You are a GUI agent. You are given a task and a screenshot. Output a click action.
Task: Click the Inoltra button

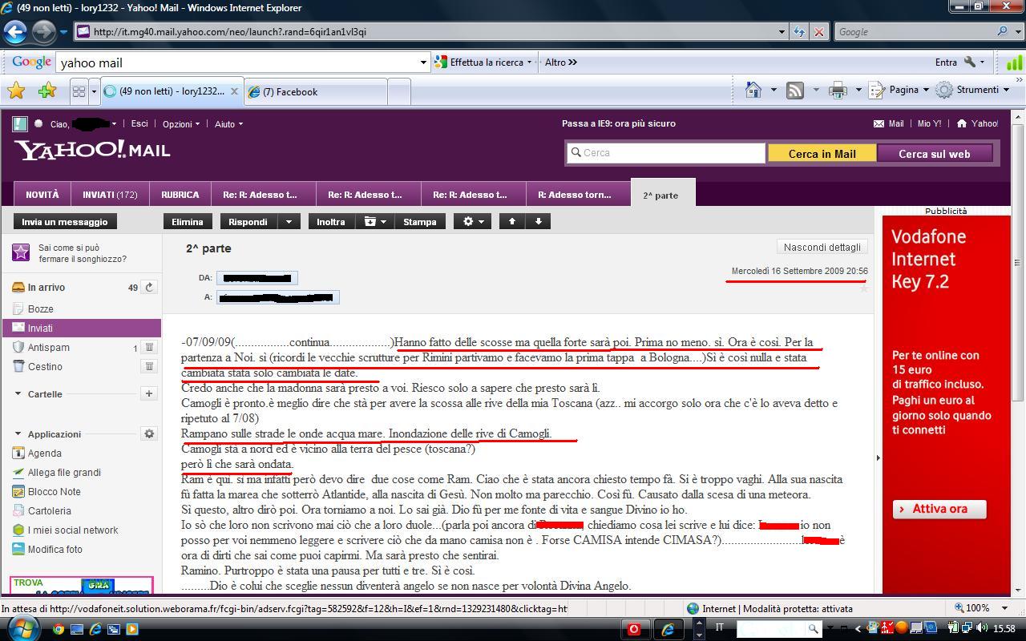tap(331, 222)
